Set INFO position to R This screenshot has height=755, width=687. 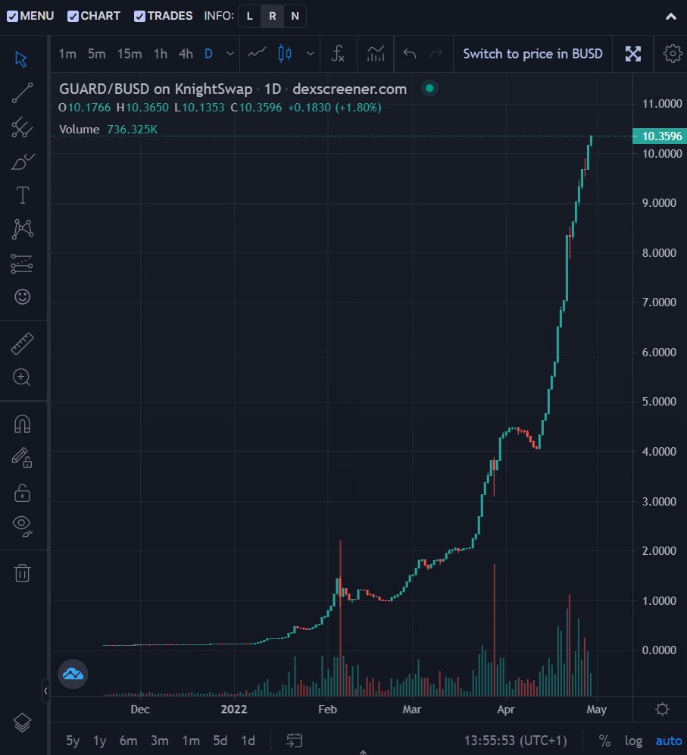point(272,16)
